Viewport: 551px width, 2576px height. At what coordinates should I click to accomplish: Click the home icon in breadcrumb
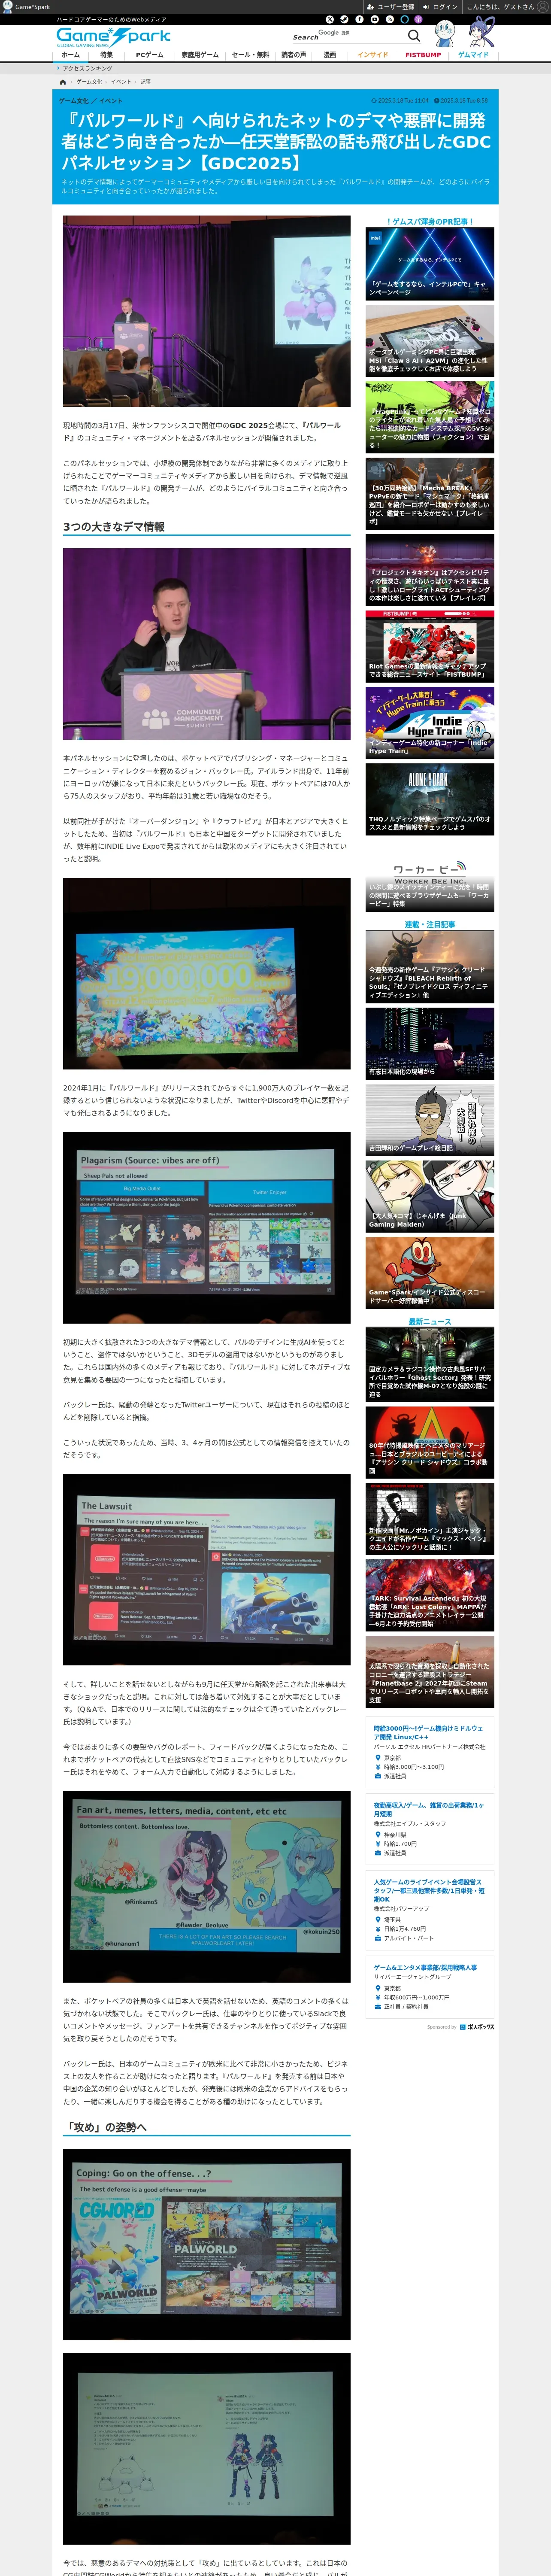(x=63, y=82)
